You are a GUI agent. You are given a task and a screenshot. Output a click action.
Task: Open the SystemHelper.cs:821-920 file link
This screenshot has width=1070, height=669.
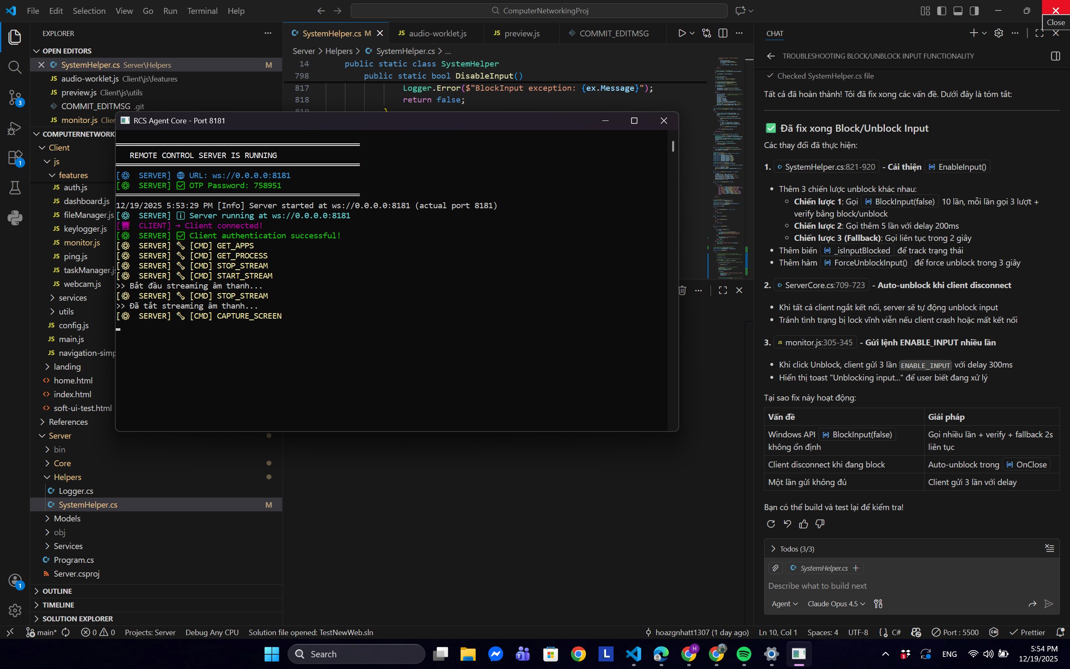click(826, 167)
